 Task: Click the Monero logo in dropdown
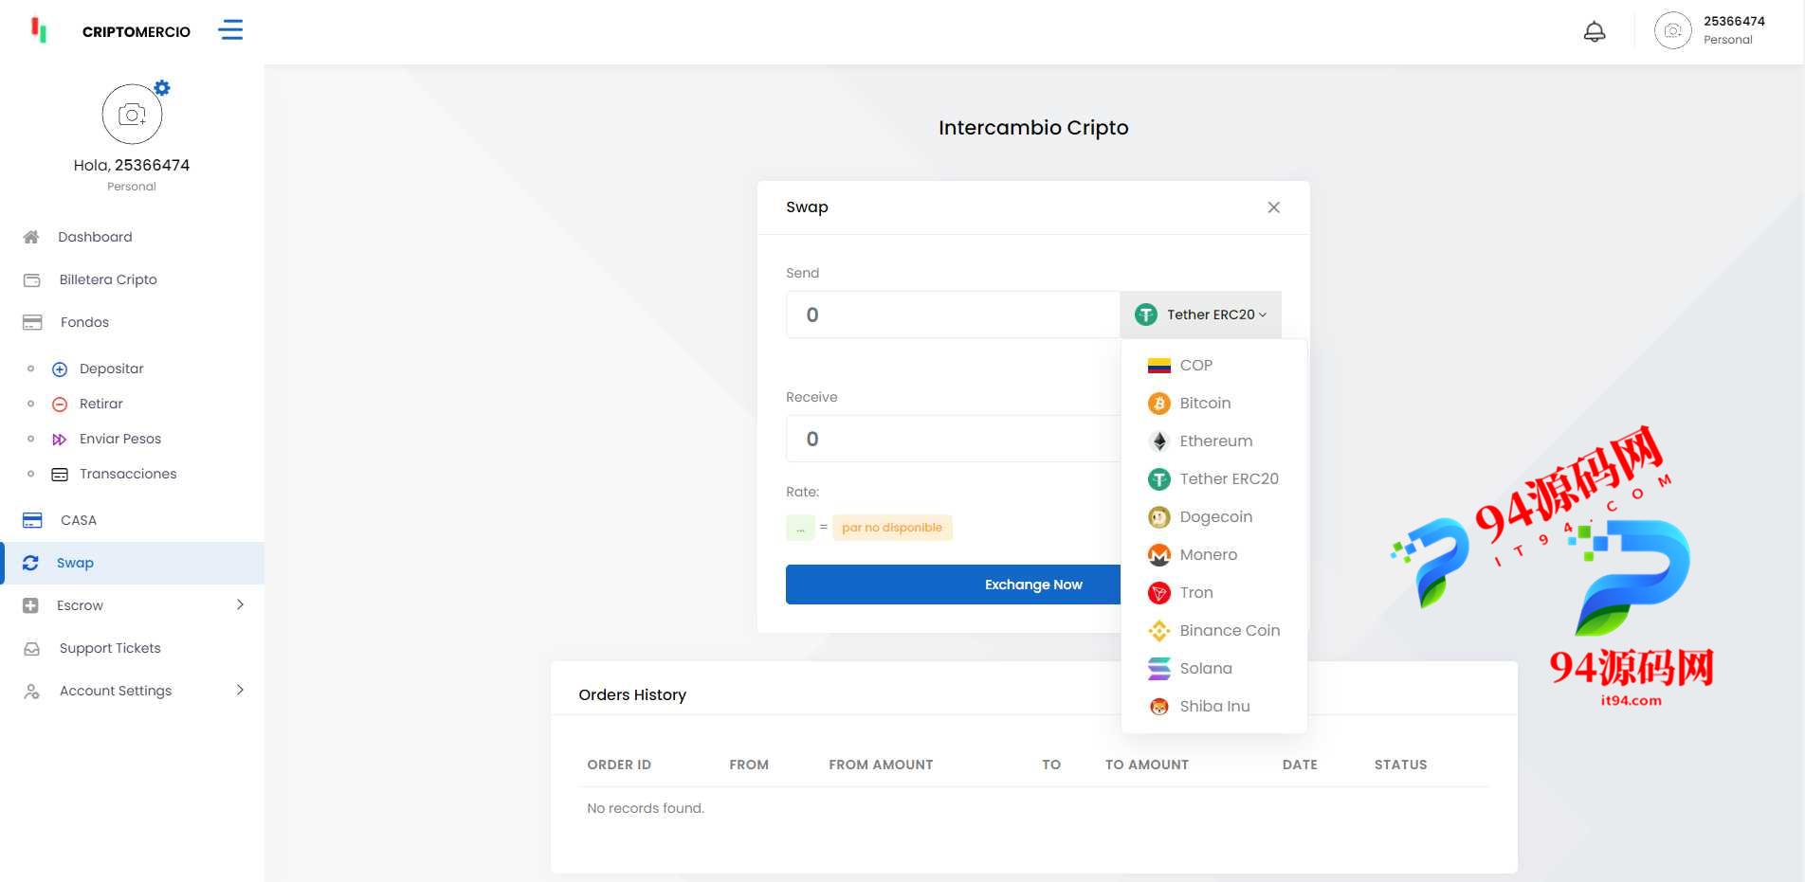(x=1159, y=555)
